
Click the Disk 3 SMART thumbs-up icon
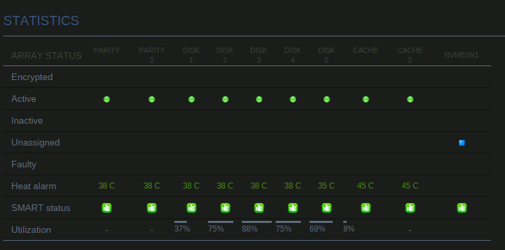(x=259, y=208)
